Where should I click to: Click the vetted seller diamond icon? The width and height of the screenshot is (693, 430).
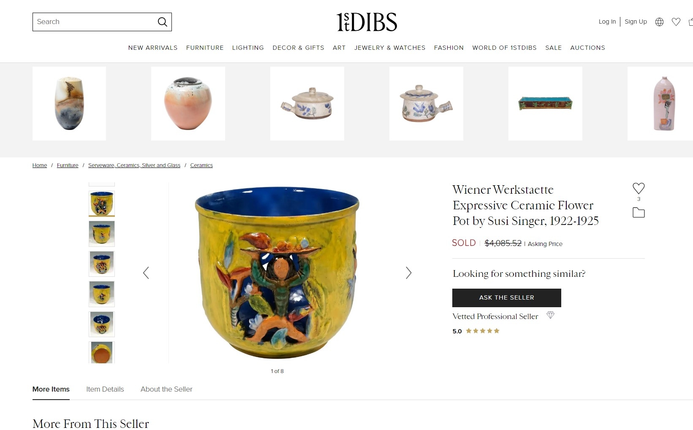(x=550, y=315)
